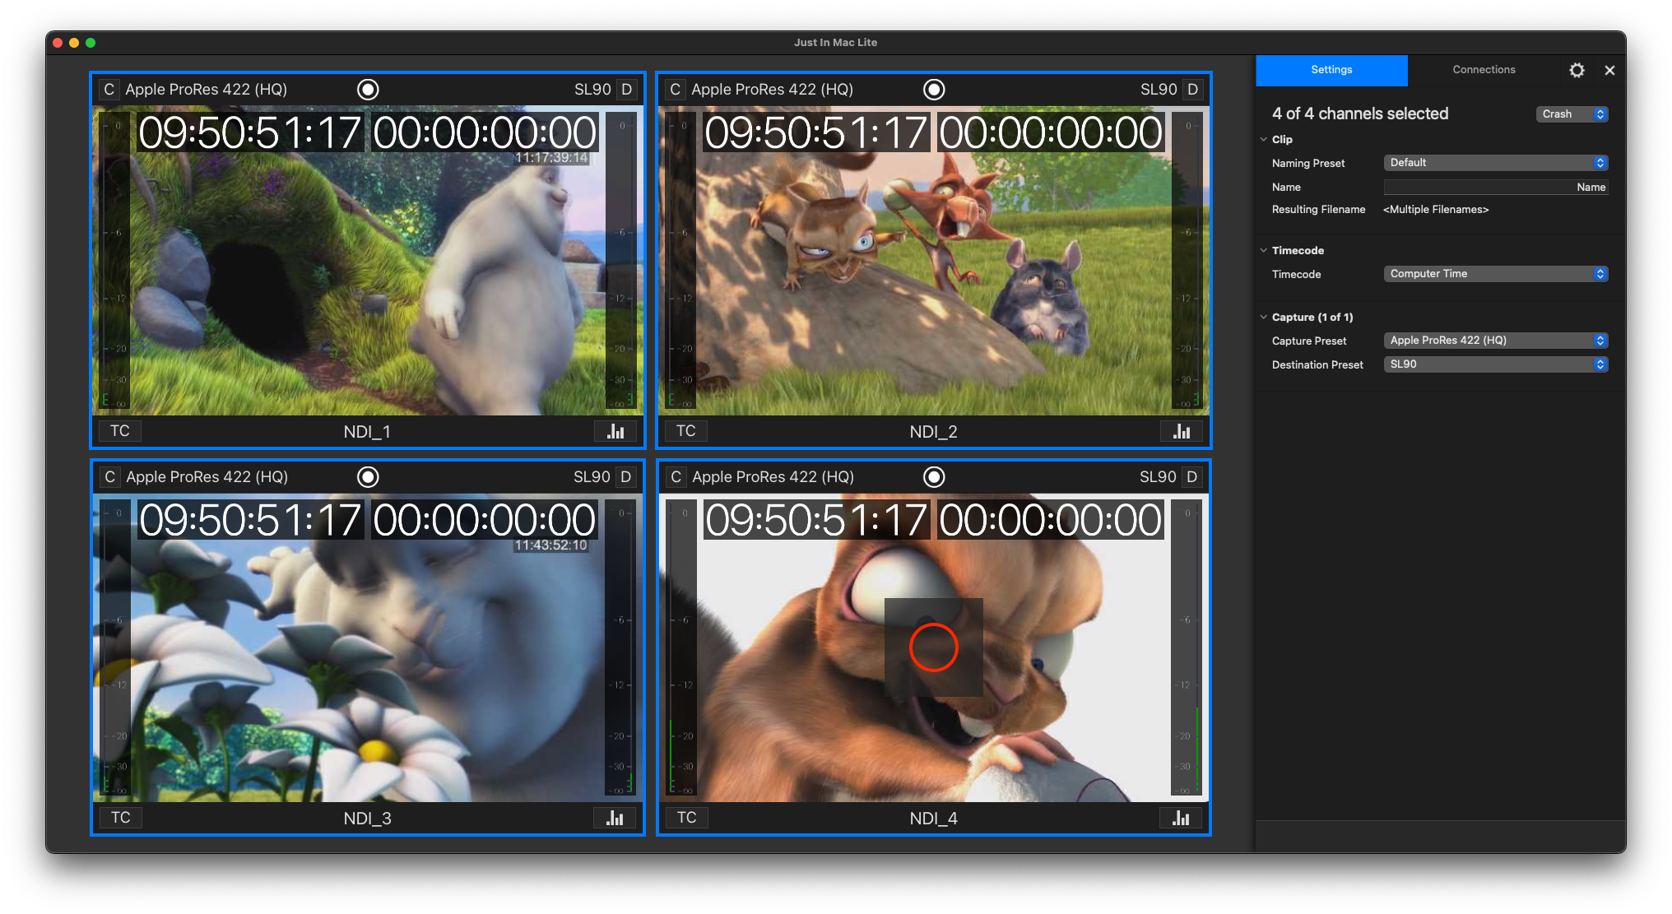The height and width of the screenshot is (914, 1672).
Task: Click the D destination icon on NDI_4
Action: tap(1192, 477)
